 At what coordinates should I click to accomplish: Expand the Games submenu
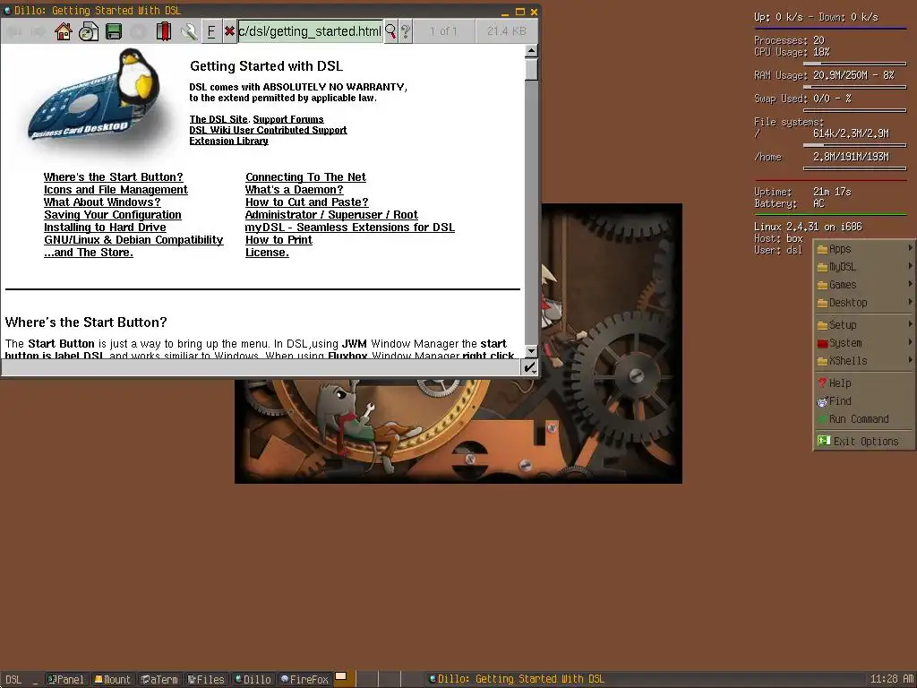click(864, 285)
